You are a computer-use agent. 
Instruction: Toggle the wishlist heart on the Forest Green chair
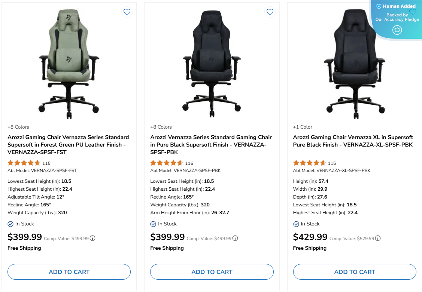(127, 12)
